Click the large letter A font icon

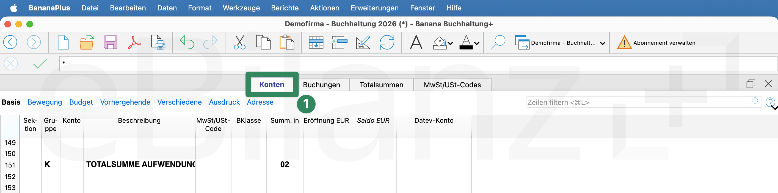point(416,43)
